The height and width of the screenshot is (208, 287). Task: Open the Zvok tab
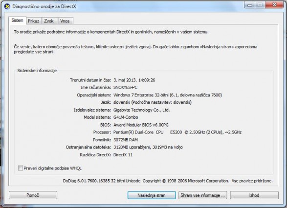[x=49, y=21]
